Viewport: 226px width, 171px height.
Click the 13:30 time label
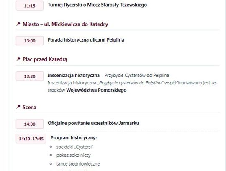coord(30,76)
